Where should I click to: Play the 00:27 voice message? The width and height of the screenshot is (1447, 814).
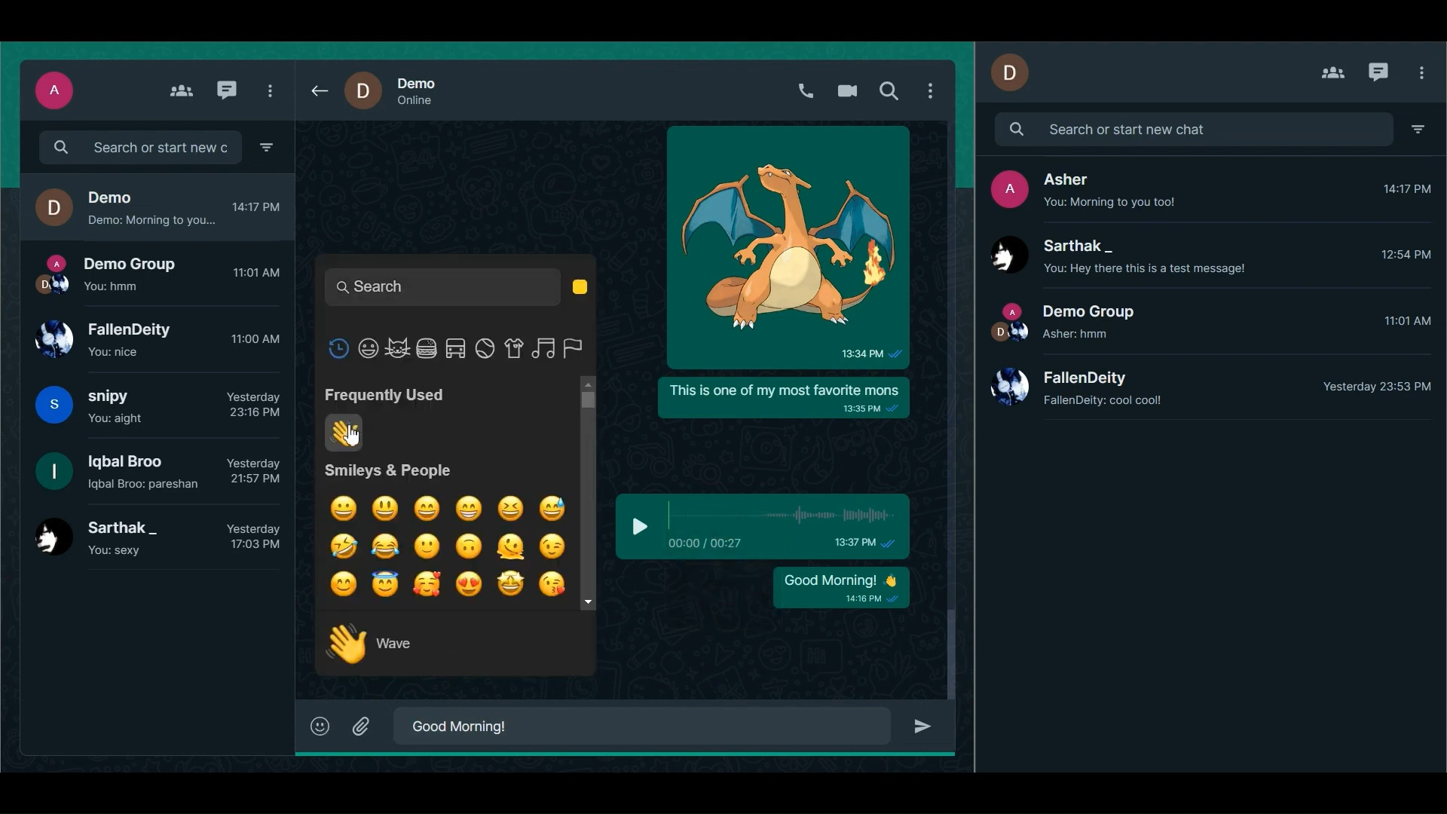[640, 527]
